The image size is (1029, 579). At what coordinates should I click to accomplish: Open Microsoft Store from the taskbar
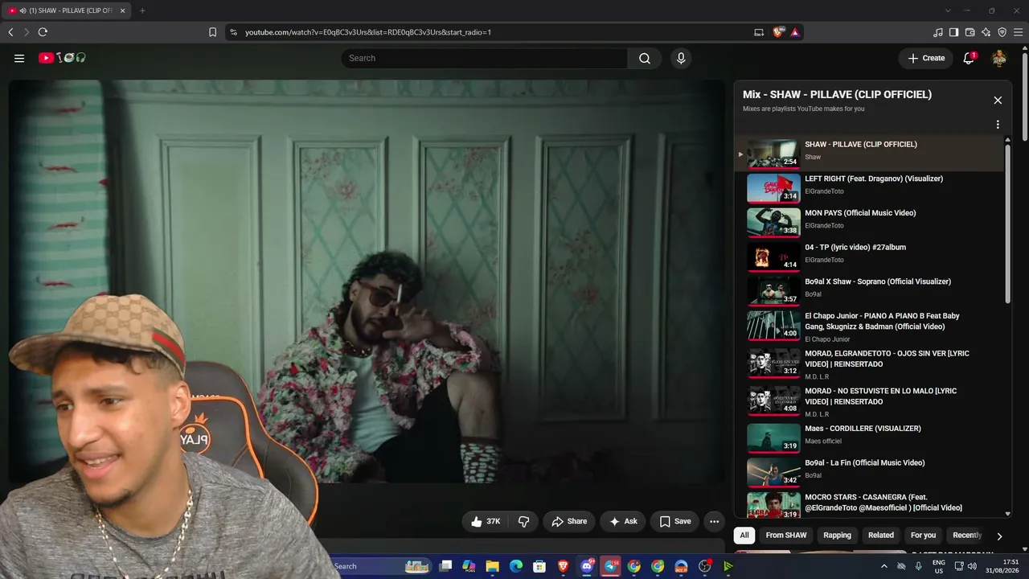point(539,566)
